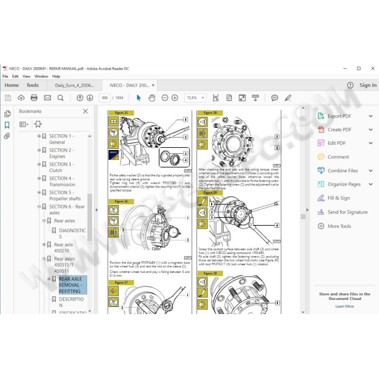
Task: Open the Find text magnifier
Action: (61, 97)
